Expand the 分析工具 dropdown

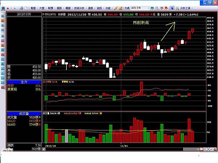click(192, 8)
